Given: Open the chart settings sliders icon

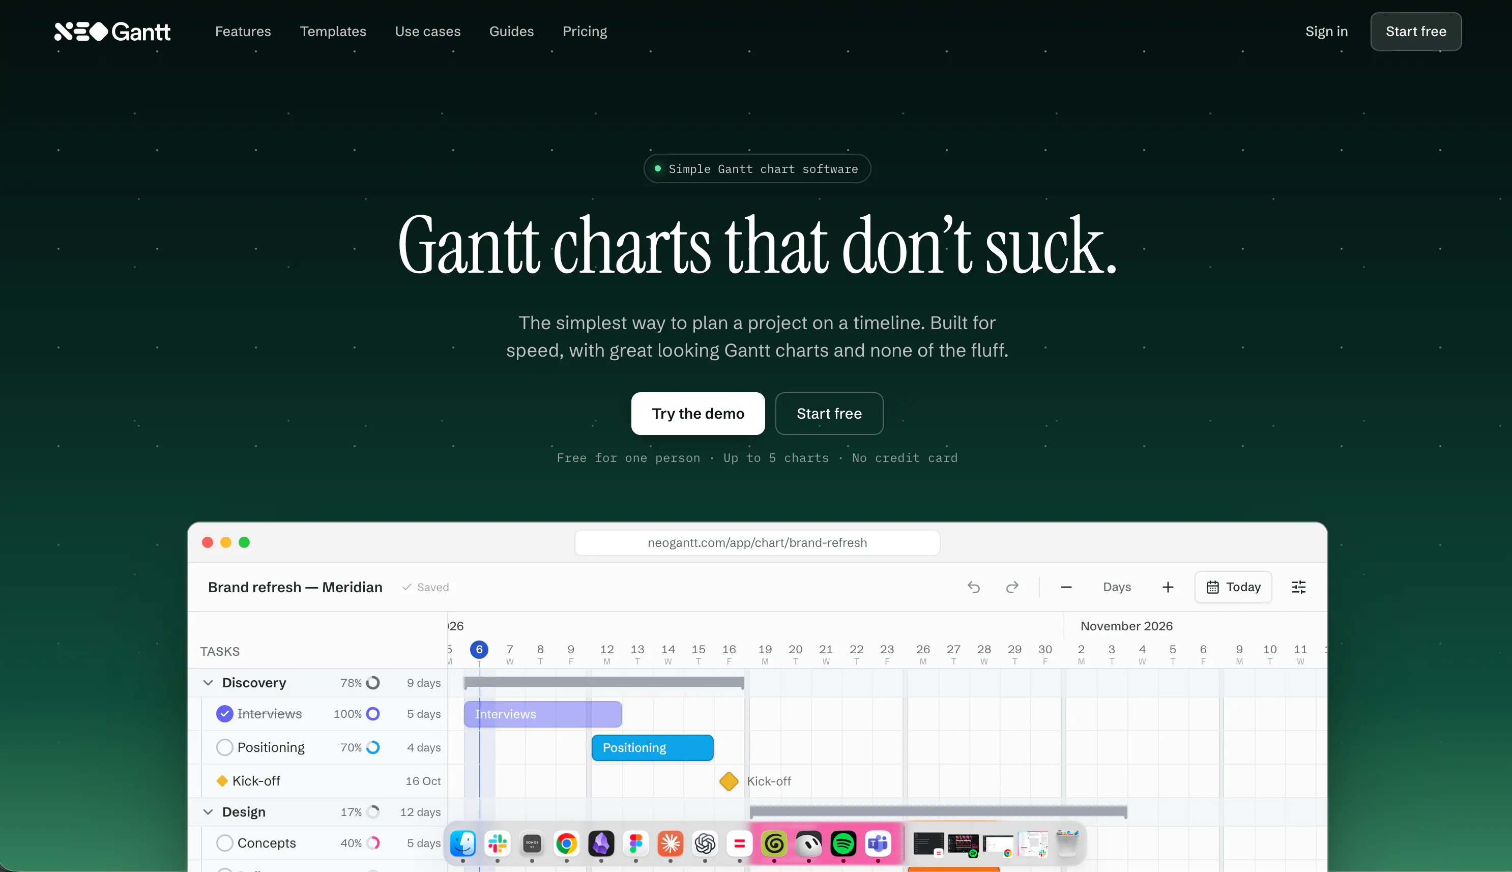Looking at the screenshot, I should click(x=1299, y=587).
